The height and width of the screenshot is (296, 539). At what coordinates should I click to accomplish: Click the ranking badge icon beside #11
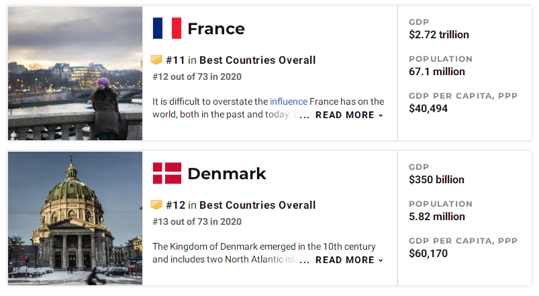coord(156,60)
